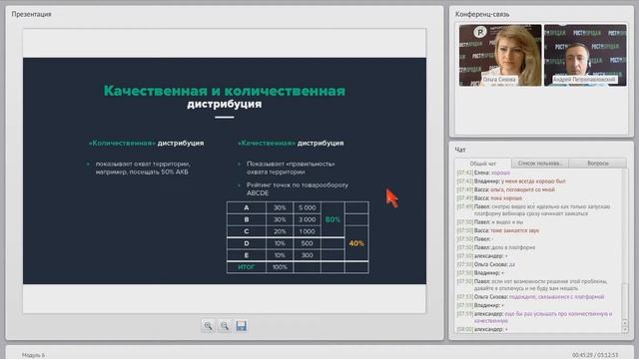Select Андрей Петропавловский video thumbnail
This screenshot has height=359, width=639.
coord(585,56)
